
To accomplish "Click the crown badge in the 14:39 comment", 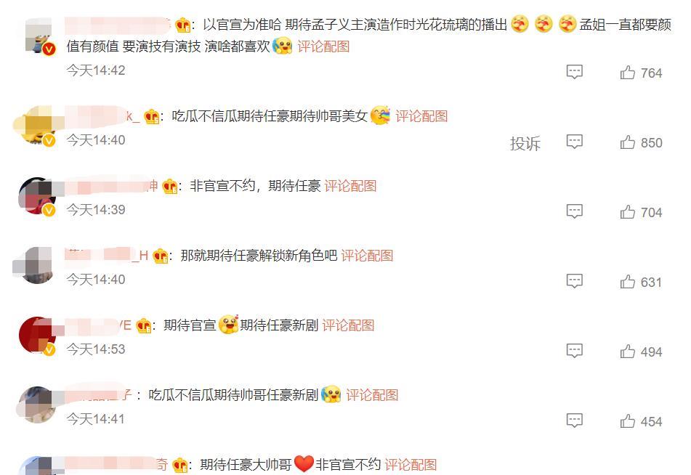I will [170, 187].
